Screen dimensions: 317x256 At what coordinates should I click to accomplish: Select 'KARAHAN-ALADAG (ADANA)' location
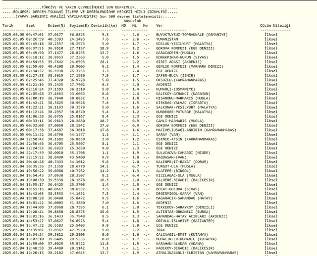click(180, 244)
